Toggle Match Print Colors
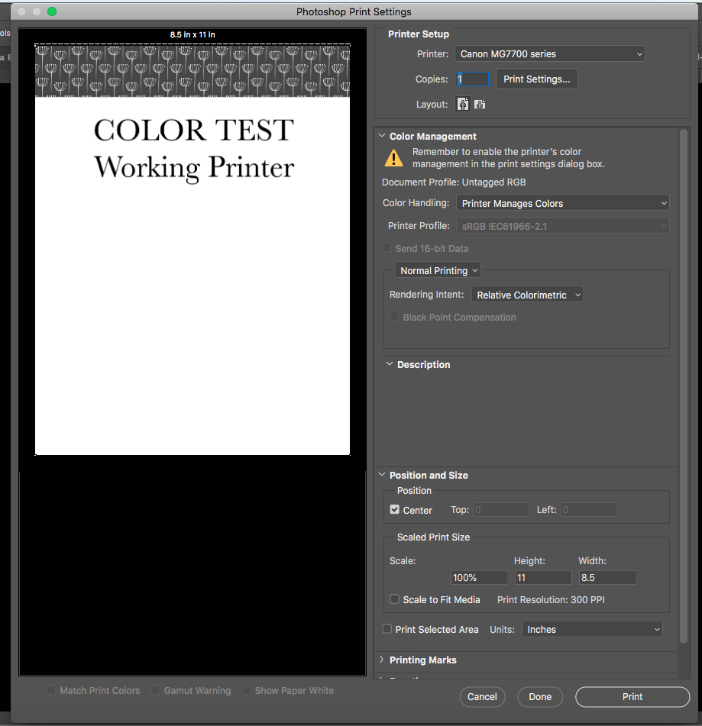702x726 pixels. [x=50, y=691]
